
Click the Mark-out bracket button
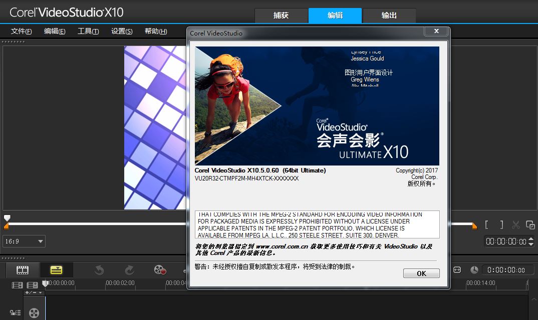(x=501, y=225)
